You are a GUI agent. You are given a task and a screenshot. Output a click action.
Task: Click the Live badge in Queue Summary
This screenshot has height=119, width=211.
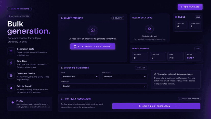tap(197, 49)
